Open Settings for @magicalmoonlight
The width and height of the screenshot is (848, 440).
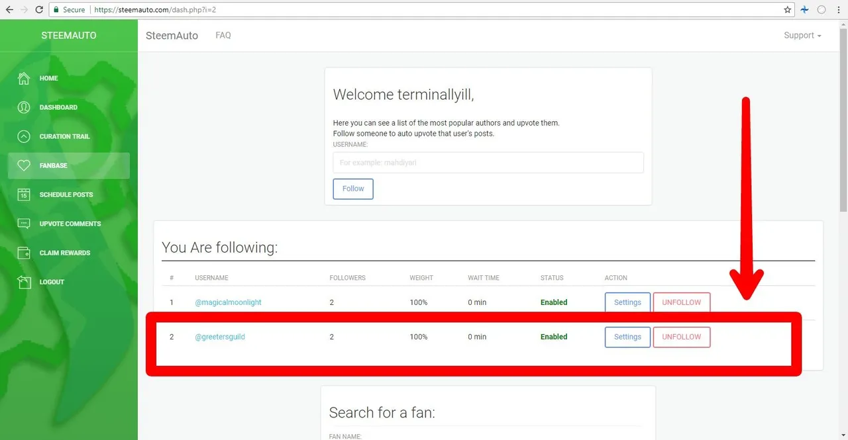(627, 302)
